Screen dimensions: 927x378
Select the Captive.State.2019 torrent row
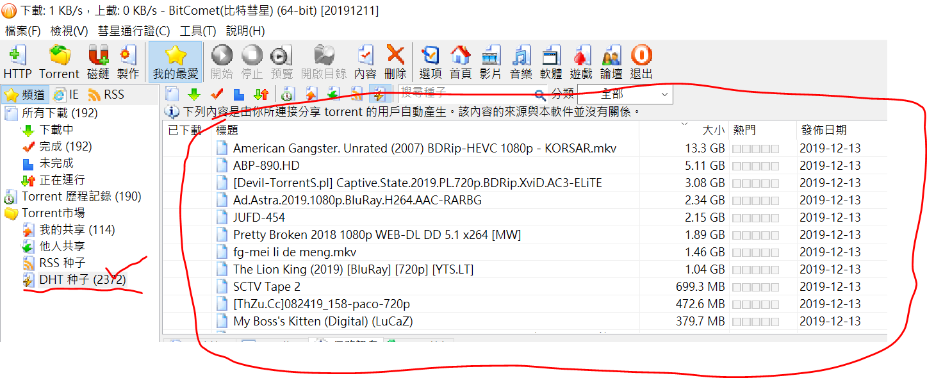pyautogui.click(x=525, y=183)
